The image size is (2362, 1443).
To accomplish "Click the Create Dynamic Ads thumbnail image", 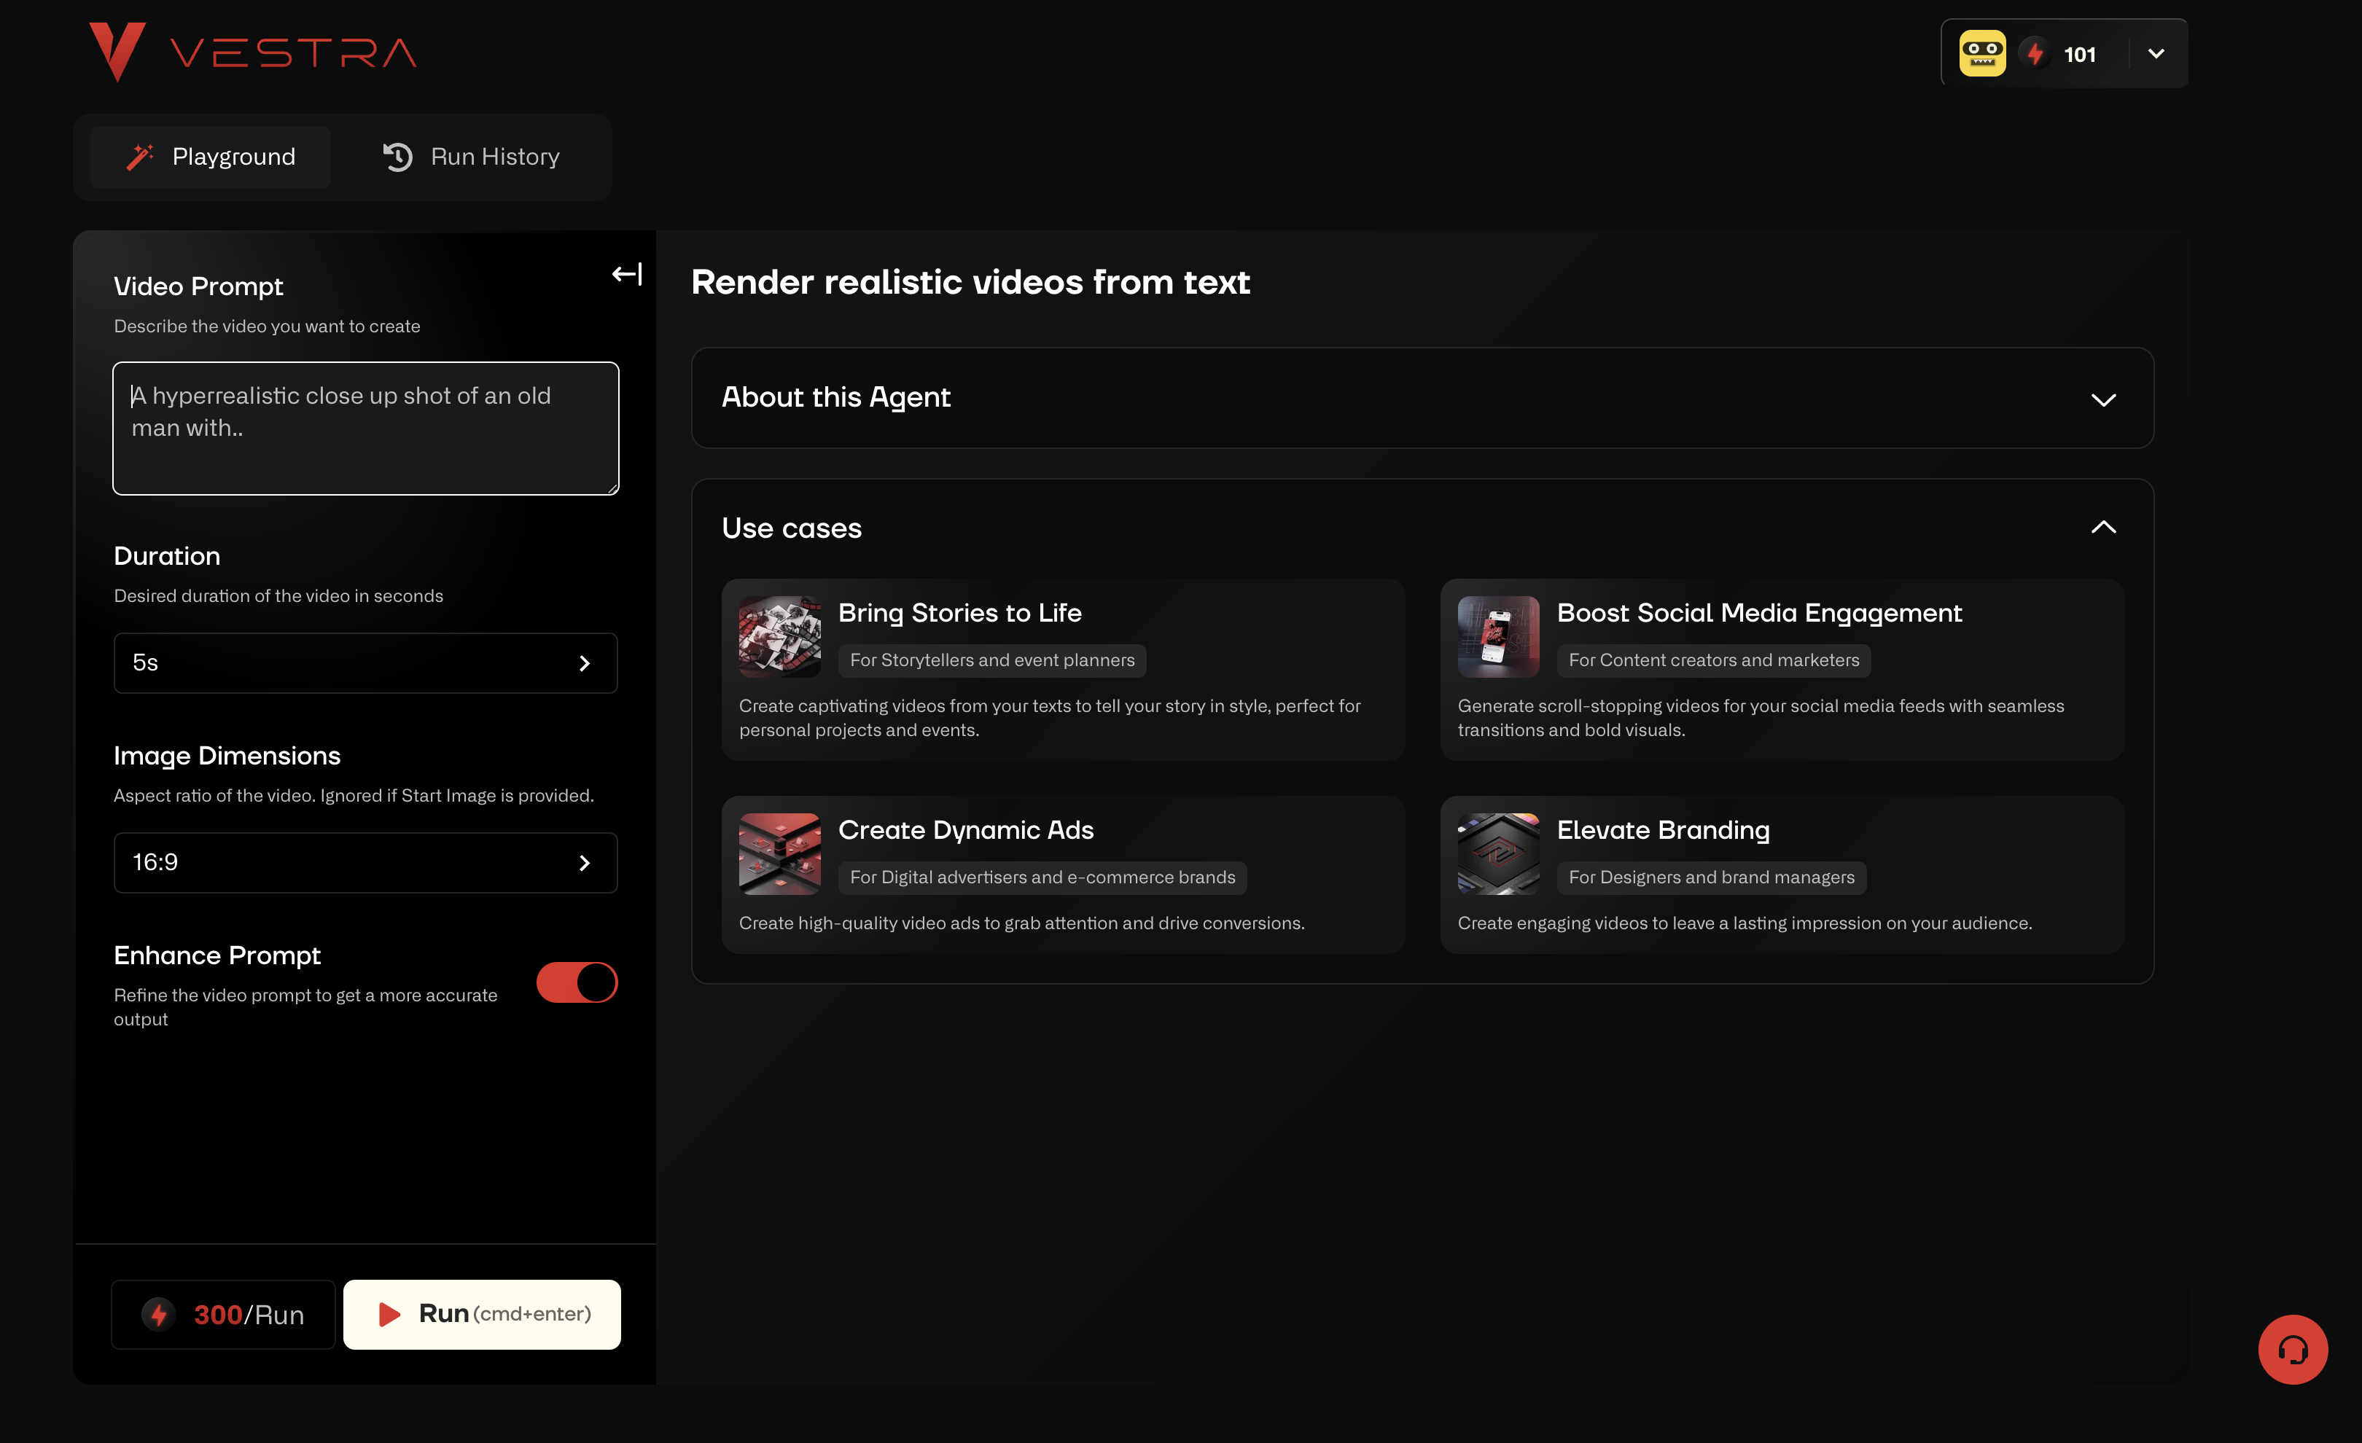I will [779, 853].
